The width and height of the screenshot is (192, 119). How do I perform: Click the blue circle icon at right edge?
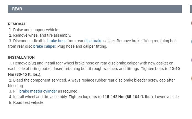click(x=191, y=42)
